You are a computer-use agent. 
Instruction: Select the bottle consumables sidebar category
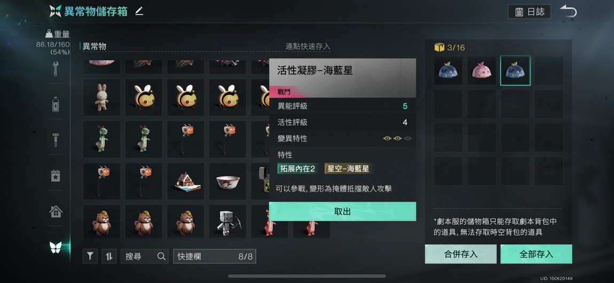pyautogui.click(x=56, y=104)
